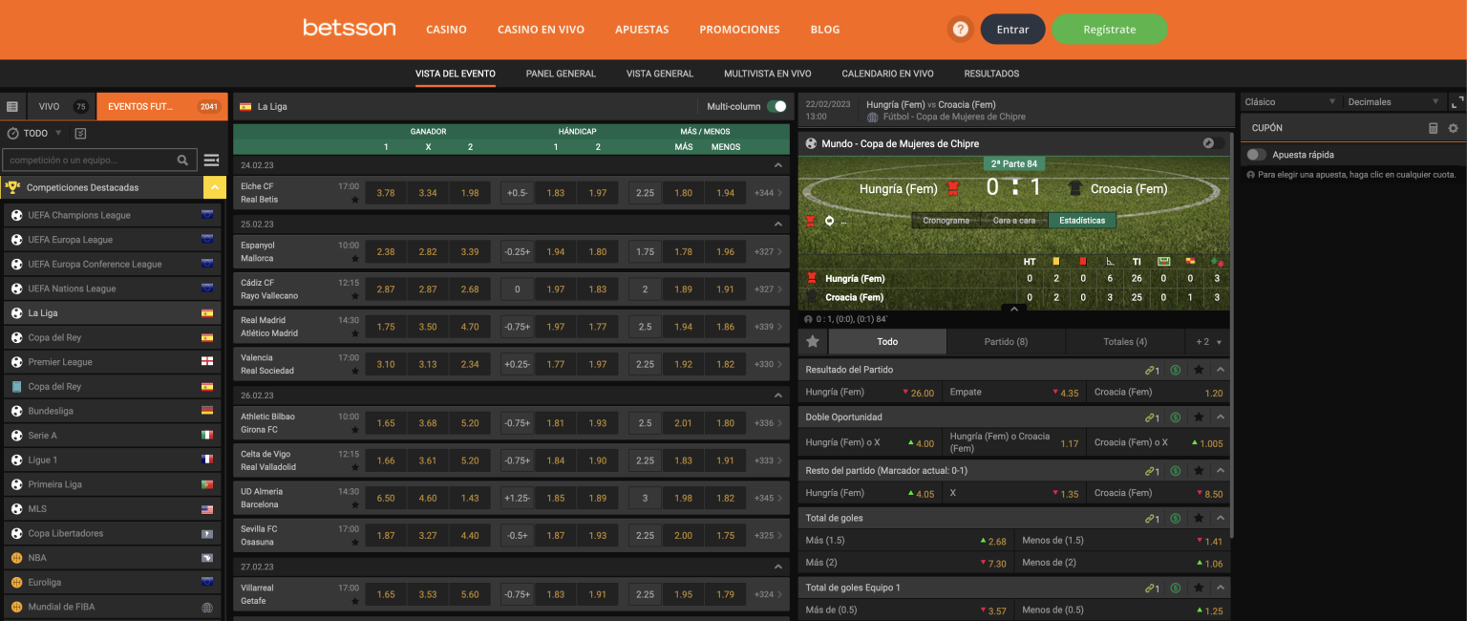
Task: Click the favorites star tab beside Todo
Action: click(813, 341)
